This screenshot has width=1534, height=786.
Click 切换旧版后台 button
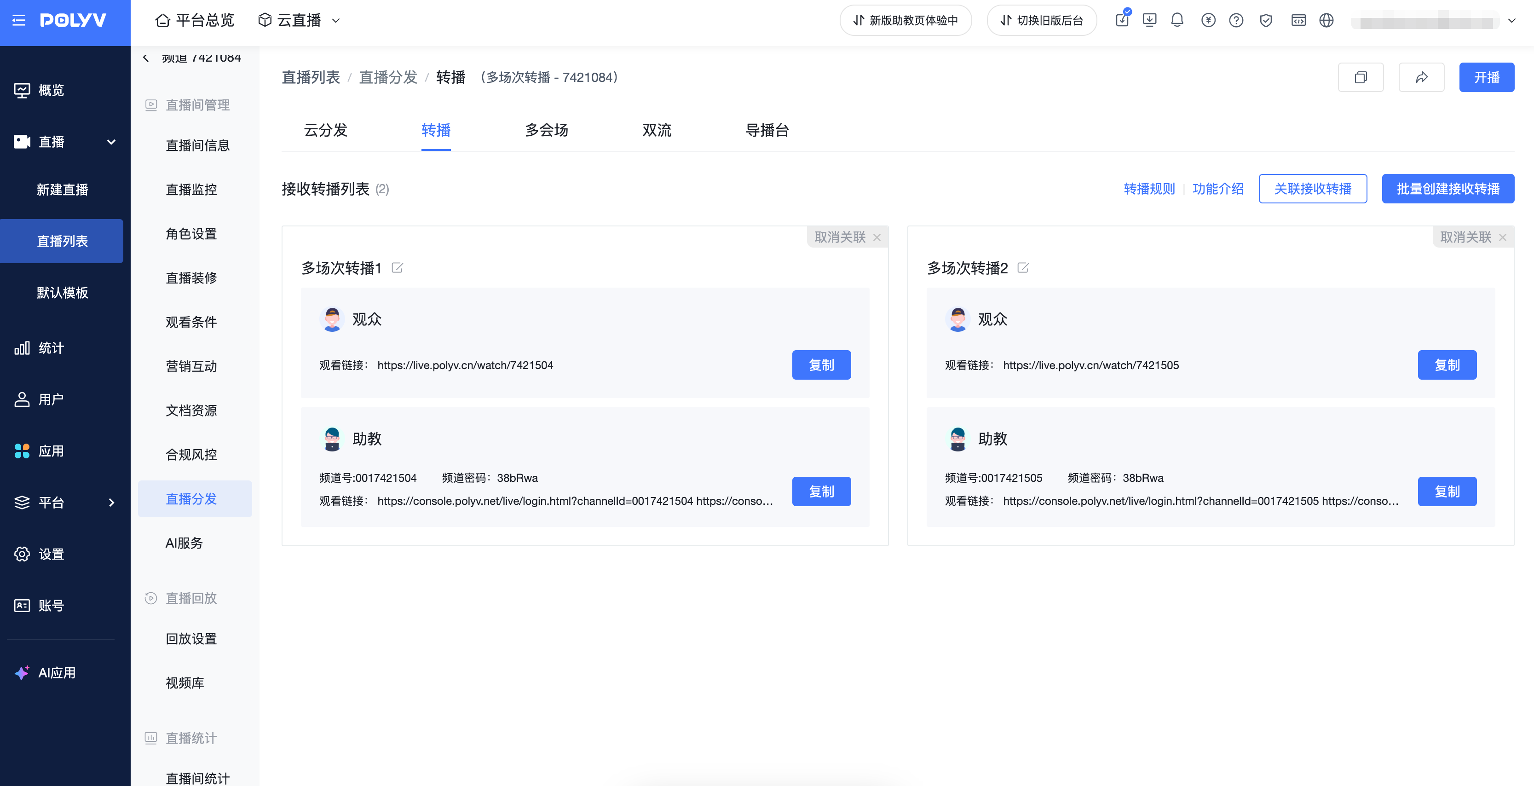coord(1042,20)
